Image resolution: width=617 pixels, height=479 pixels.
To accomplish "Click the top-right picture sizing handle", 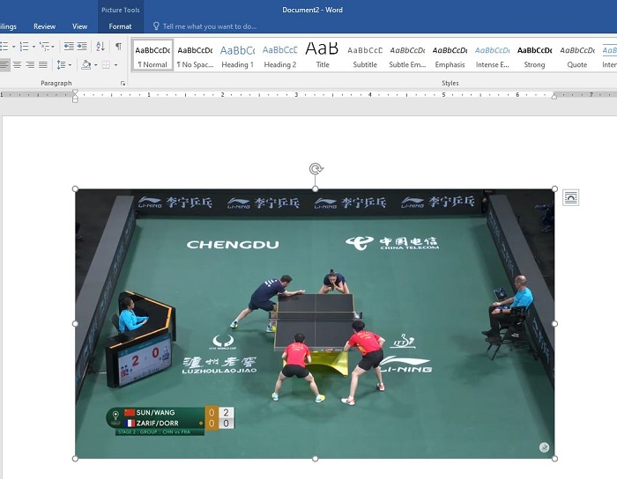I will coord(554,189).
